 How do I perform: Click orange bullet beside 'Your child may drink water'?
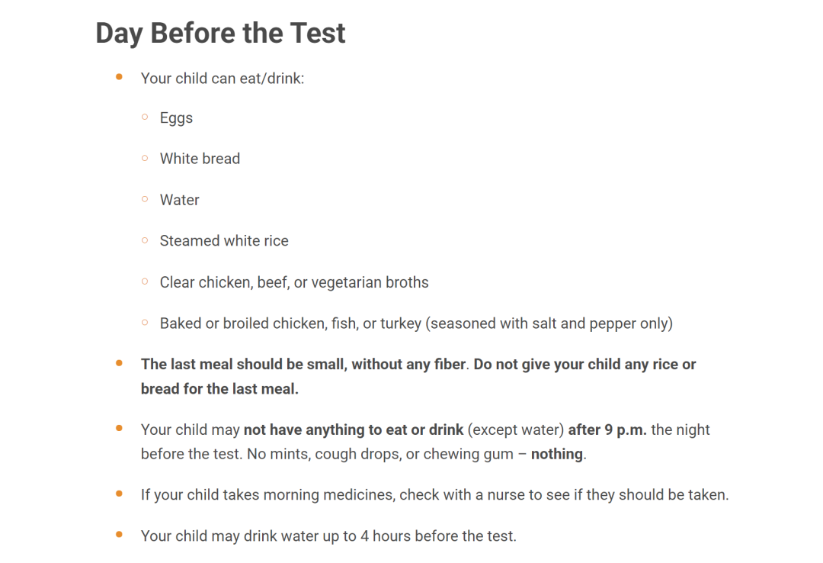click(x=119, y=535)
